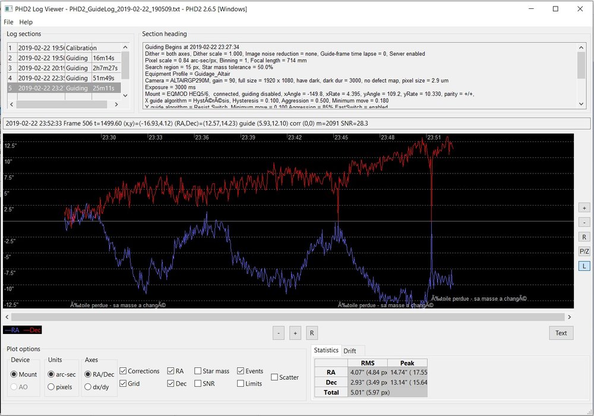
Task: Click graph scroll right arrow
Action: pos(570,317)
